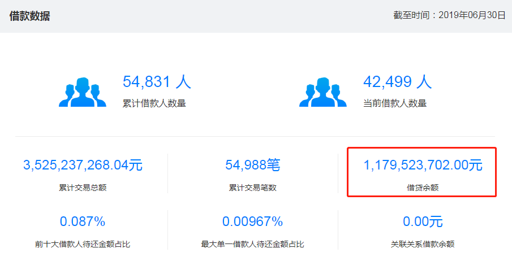Select the 借贷余额 label
Image resolution: width=512 pixels, height=274 pixels.
pyautogui.click(x=423, y=188)
